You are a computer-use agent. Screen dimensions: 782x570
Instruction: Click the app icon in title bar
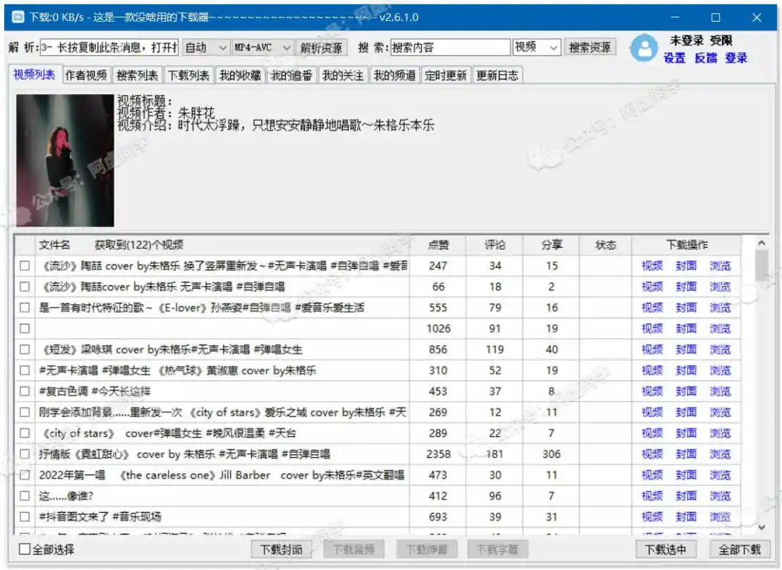pyautogui.click(x=18, y=17)
